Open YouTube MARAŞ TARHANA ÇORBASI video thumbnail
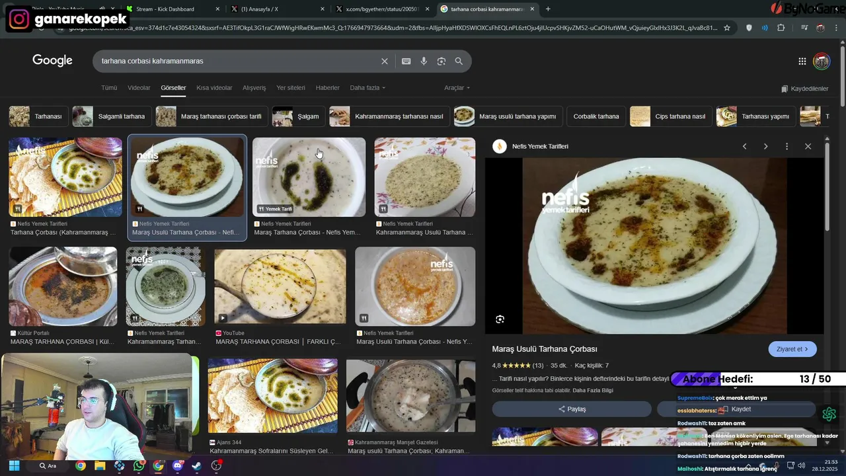846x476 pixels. (x=280, y=286)
